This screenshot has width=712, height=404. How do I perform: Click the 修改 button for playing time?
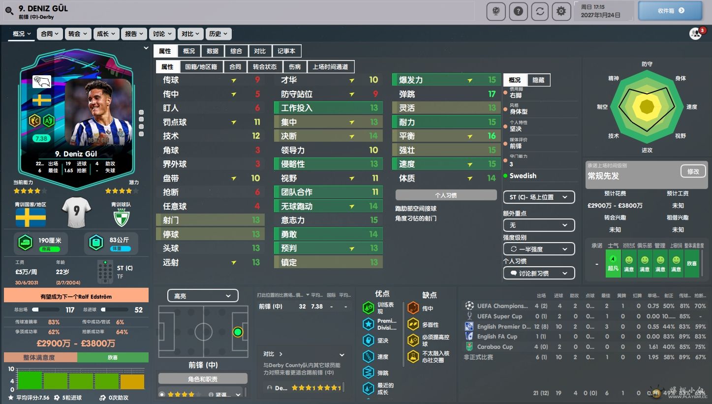coord(693,171)
